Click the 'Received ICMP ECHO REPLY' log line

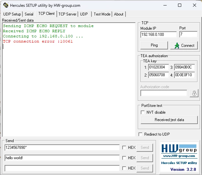(34, 31)
